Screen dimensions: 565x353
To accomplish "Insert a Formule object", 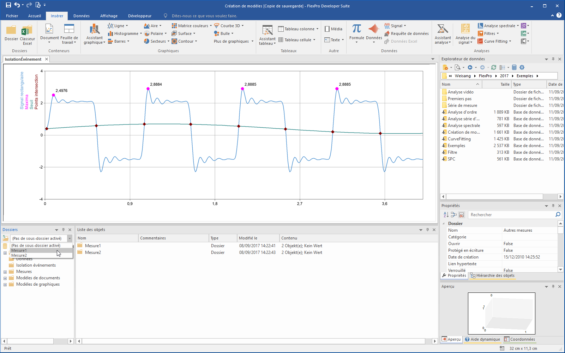I will click(x=357, y=33).
